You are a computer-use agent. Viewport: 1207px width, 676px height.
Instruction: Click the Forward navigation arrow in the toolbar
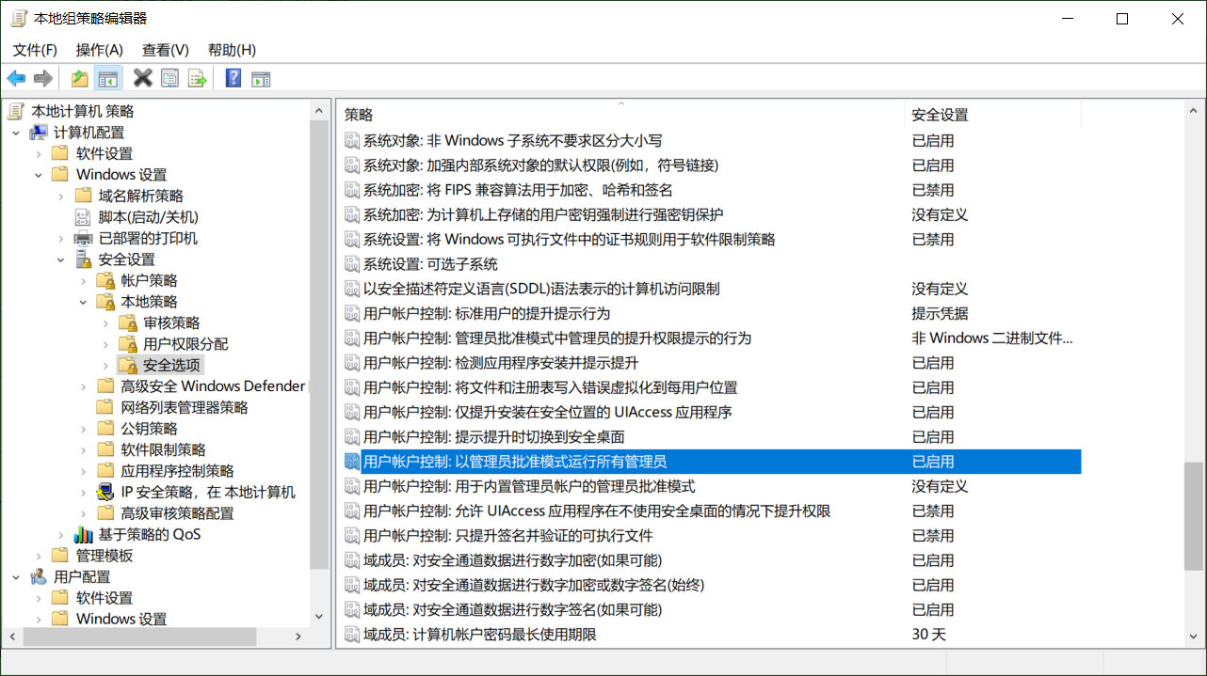(x=42, y=77)
